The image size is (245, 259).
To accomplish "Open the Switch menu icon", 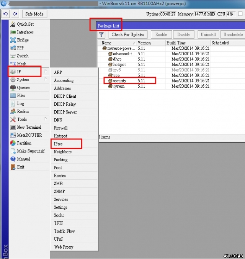I will pyautogui.click(x=13, y=56).
